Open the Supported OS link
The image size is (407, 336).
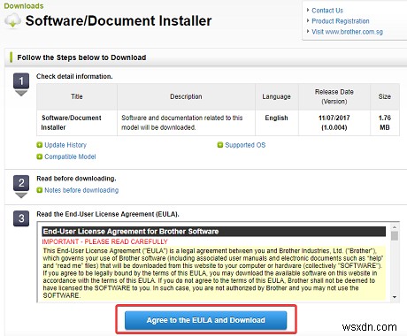click(245, 145)
